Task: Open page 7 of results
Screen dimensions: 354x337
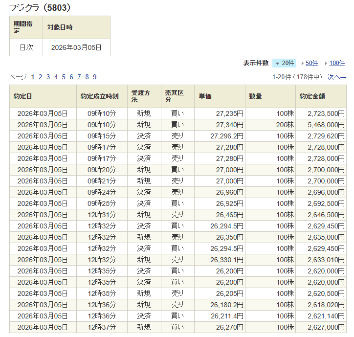Action: coord(79,77)
